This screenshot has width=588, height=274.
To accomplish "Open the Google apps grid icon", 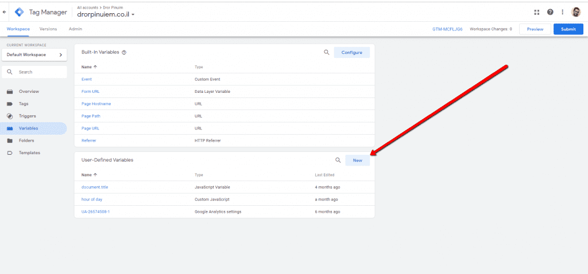I will (537, 12).
